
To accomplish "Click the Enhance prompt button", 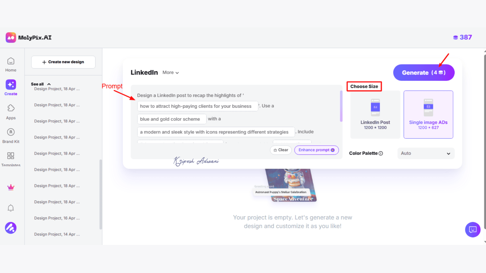I will coord(316,150).
